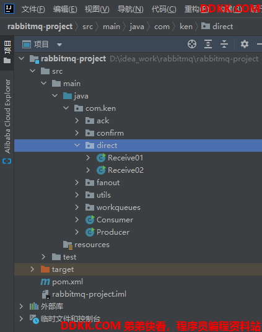Click the IntelliJ IDEA logo icon
The width and height of the screenshot is (262, 332).
(x=9, y=9)
